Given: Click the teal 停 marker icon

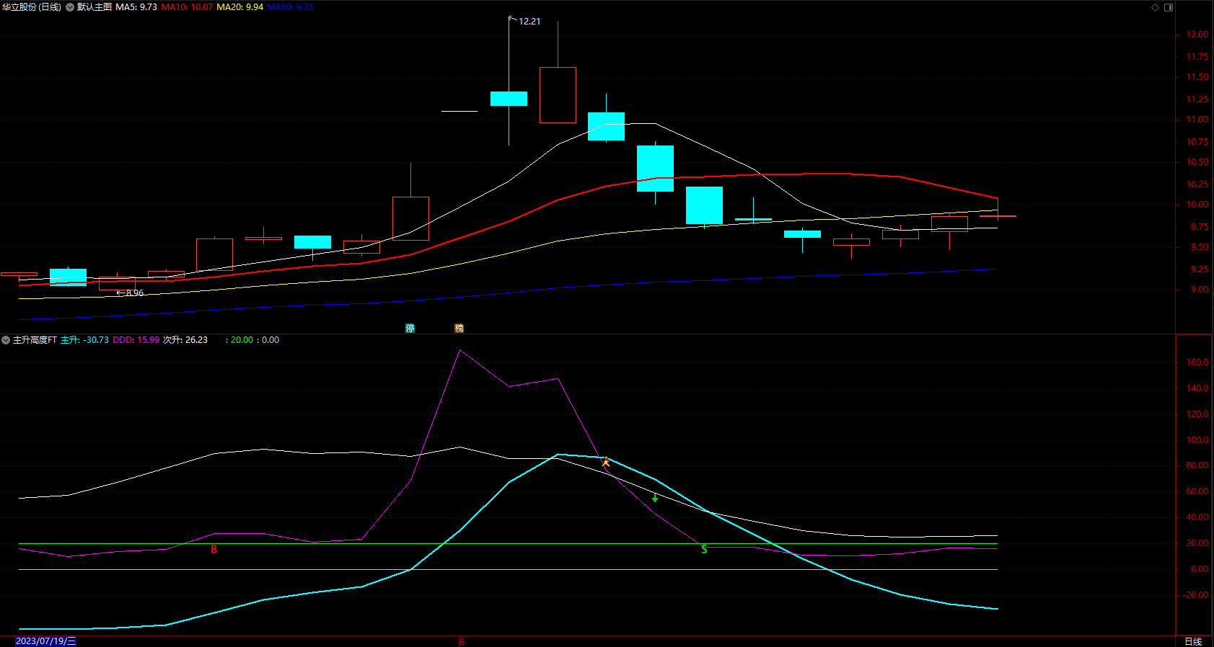Looking at the screenshot, I should point(410,328).
